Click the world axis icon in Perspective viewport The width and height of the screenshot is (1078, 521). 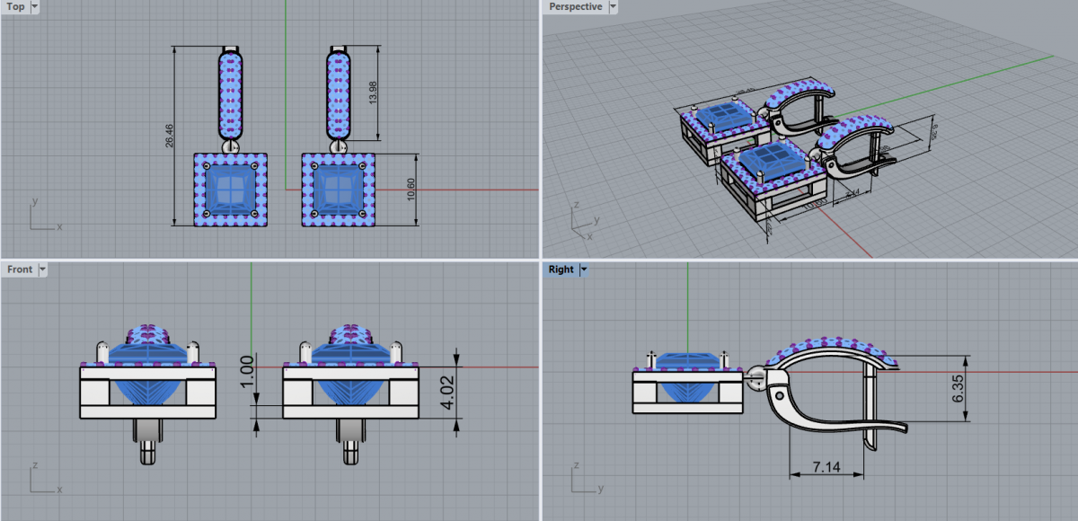tap(584, 218)
